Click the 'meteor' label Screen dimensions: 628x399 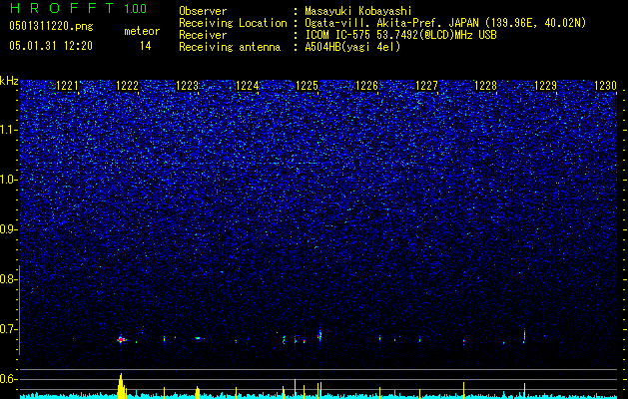pos(142,31)
